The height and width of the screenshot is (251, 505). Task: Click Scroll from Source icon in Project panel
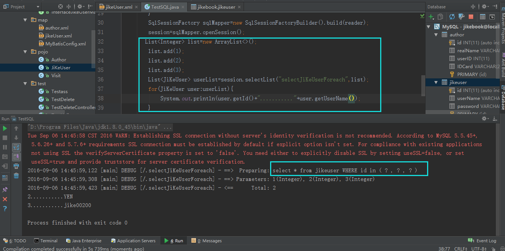pos(61,6)
